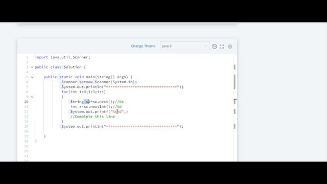
Task: Place cursor in 'public static void main' line
Action: pos(88,77)
